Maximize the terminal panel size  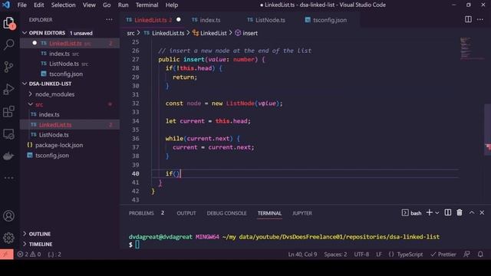(472, 213)
